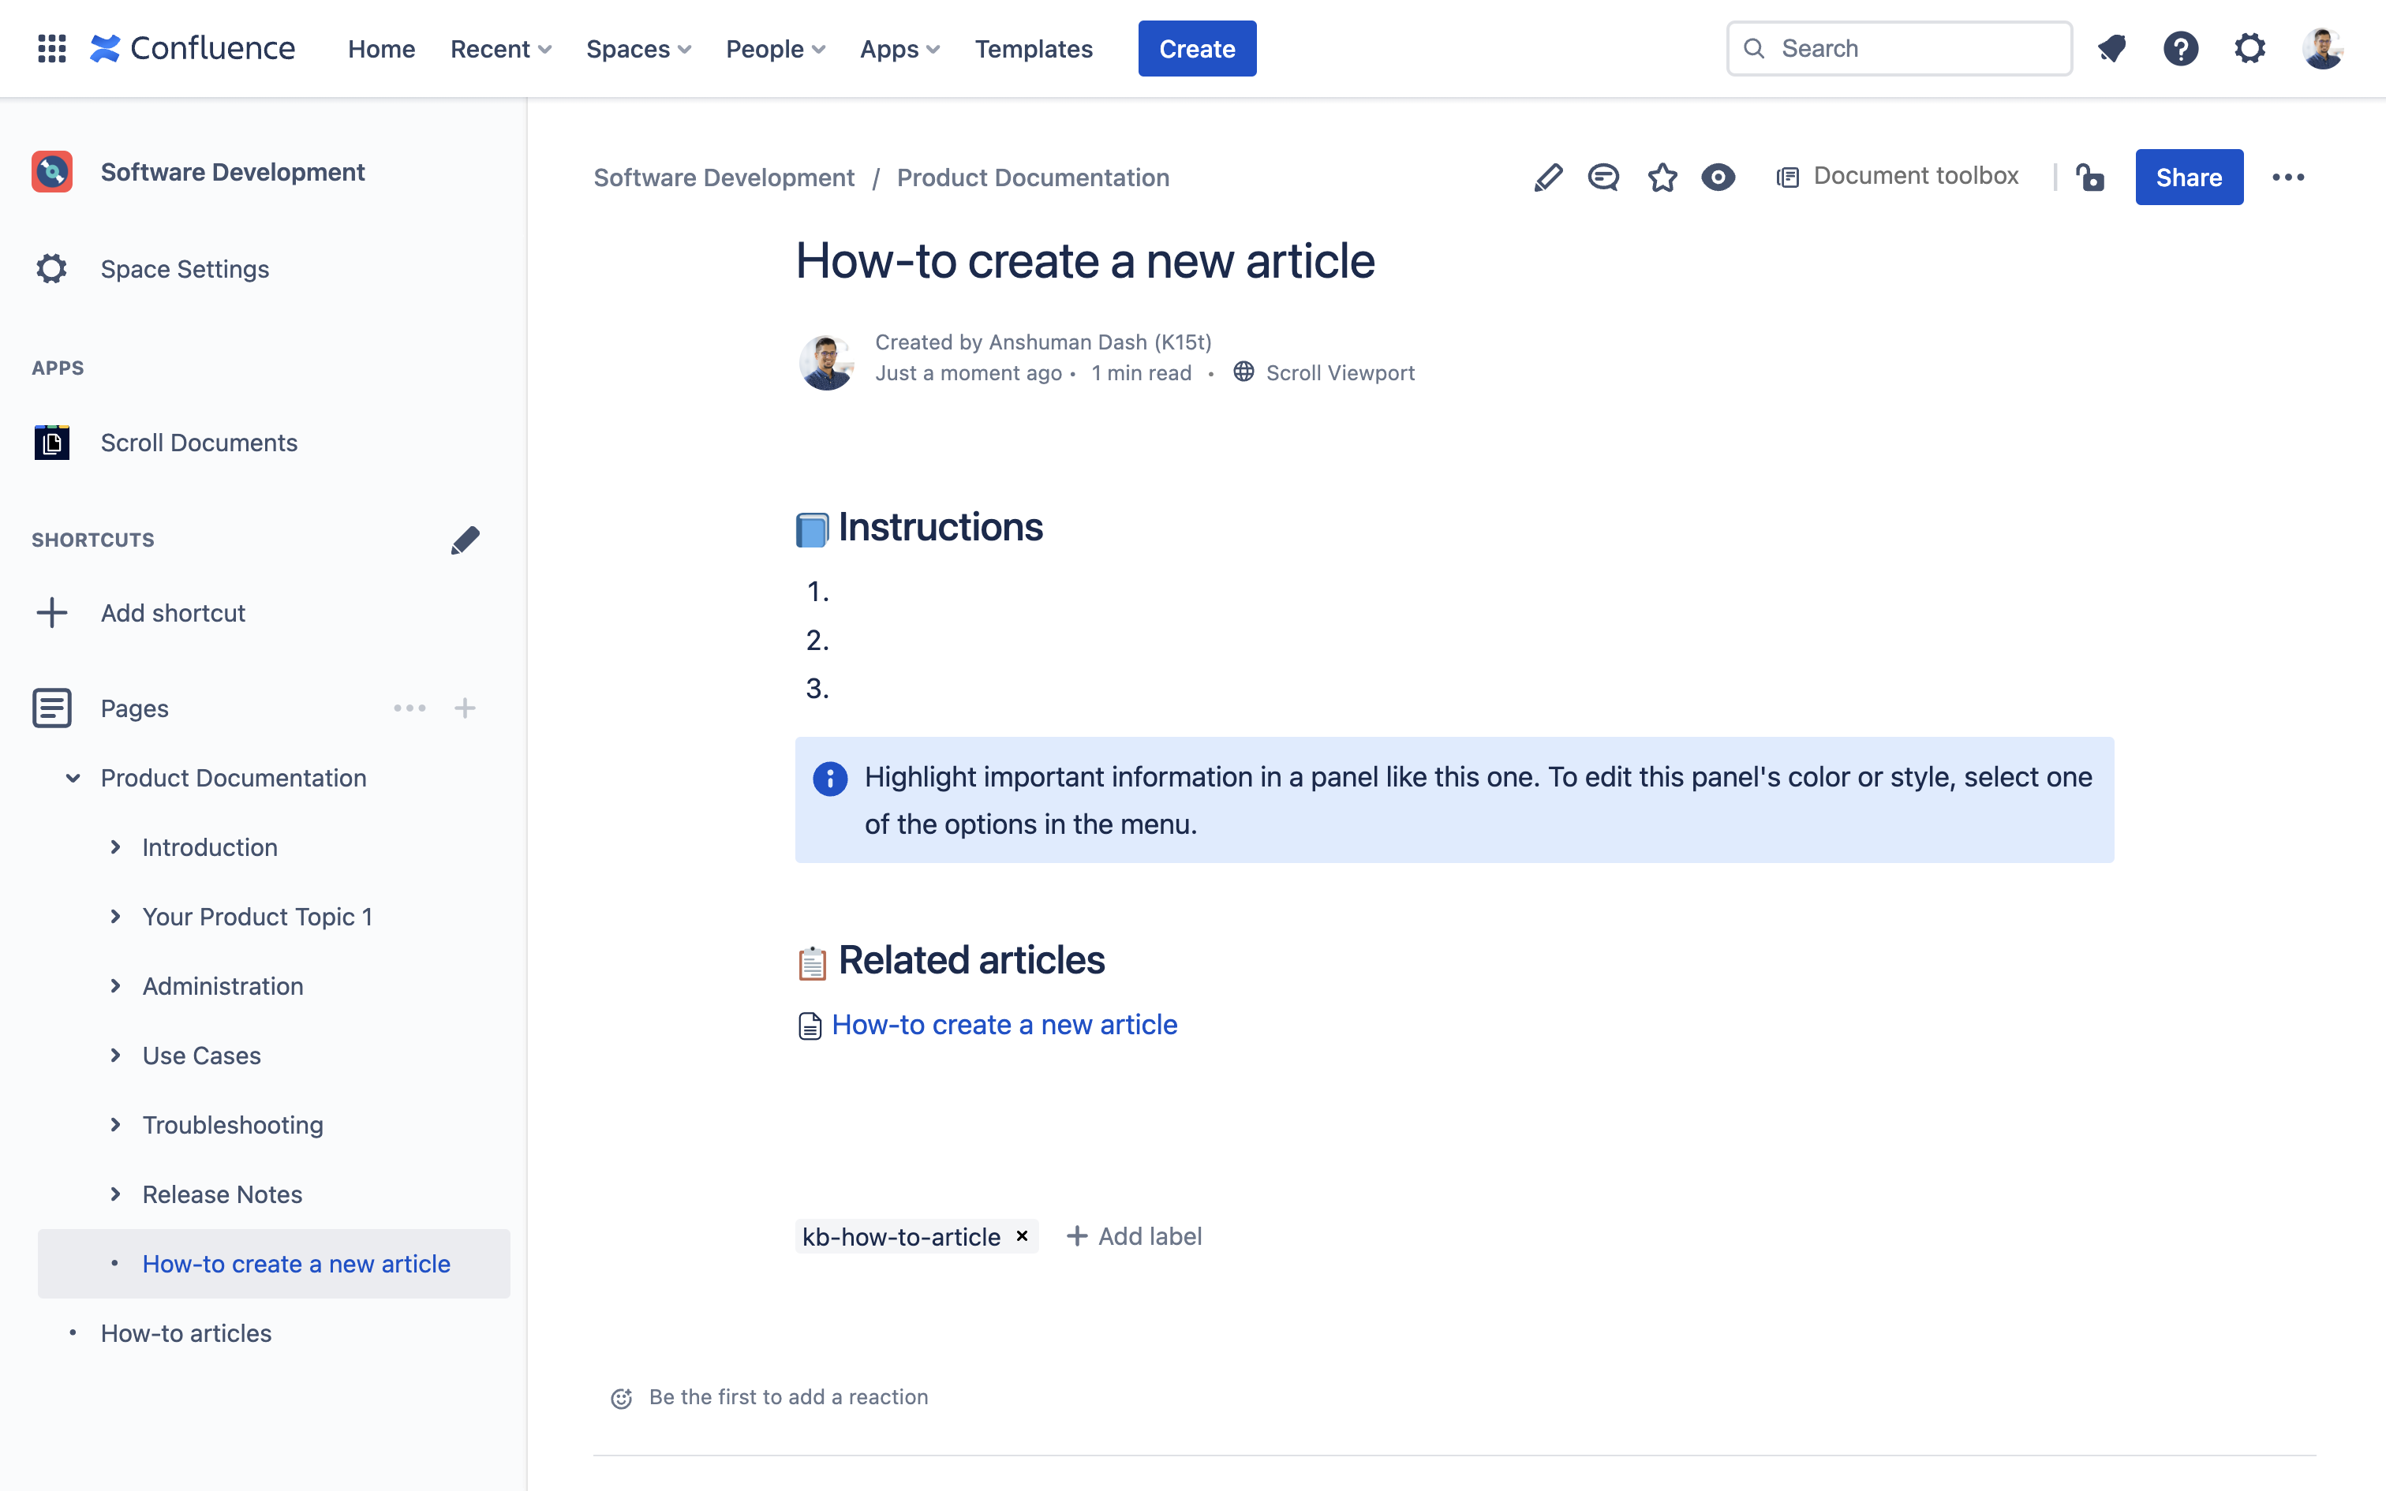Open the help question mark icon
The height and width of the screenshot is (1491, 2386).
point(2181,48)
